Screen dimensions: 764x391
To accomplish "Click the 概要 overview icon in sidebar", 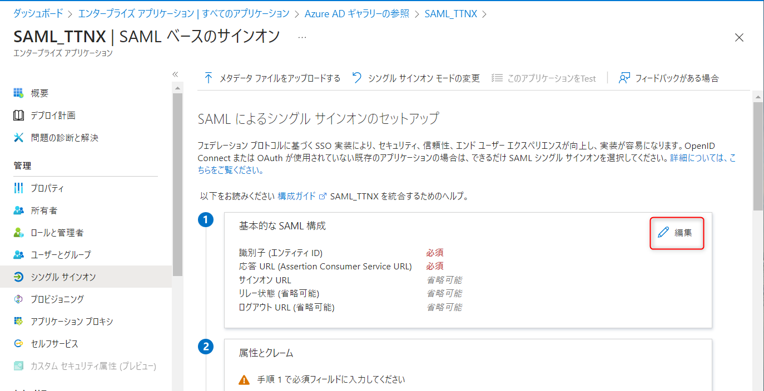I will click(x=18, y=93).
